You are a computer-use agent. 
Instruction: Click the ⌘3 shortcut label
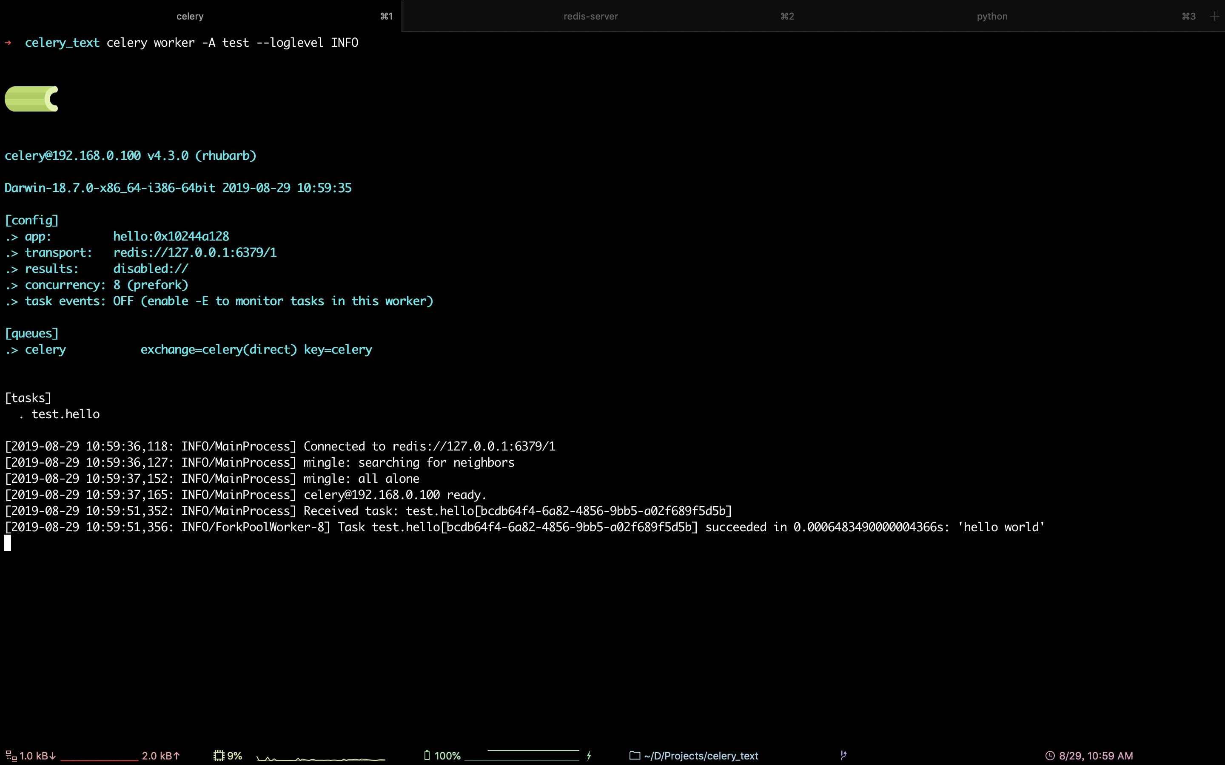point(1188,16)
